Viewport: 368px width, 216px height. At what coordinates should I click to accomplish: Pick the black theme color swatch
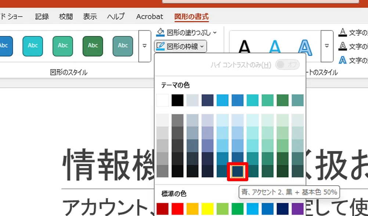[x=177, y=100]
